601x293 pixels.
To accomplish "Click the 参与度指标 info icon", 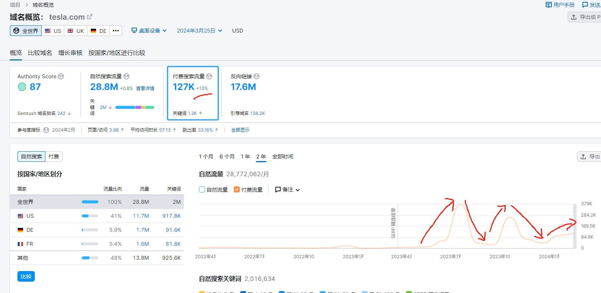I will click(x=46, y=130).
